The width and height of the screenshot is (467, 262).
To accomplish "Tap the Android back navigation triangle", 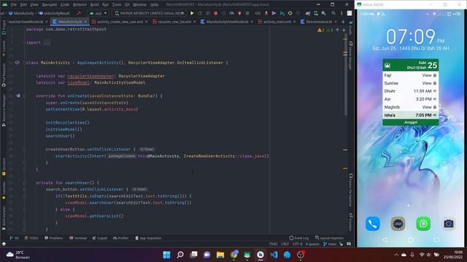I will point(385,239).
